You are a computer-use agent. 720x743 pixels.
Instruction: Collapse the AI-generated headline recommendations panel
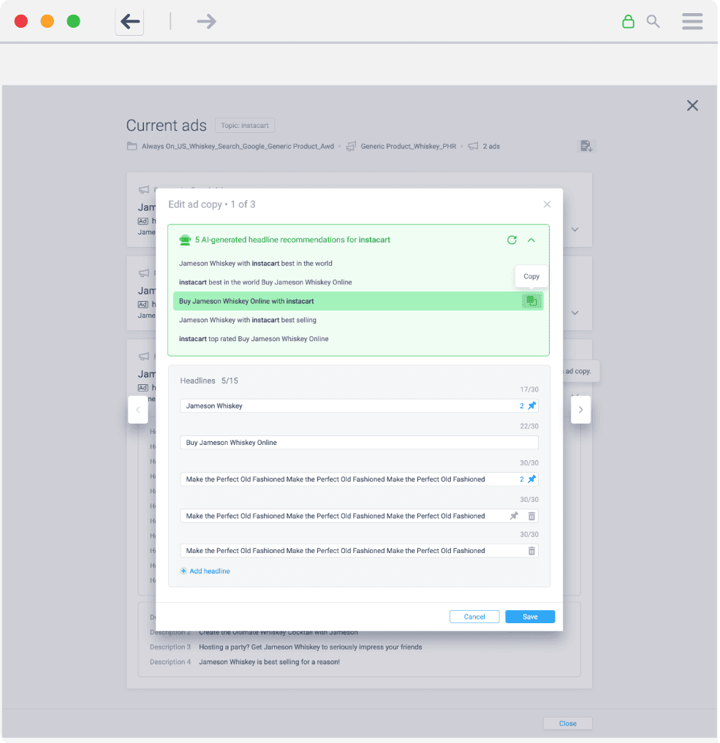pos(531,240)
